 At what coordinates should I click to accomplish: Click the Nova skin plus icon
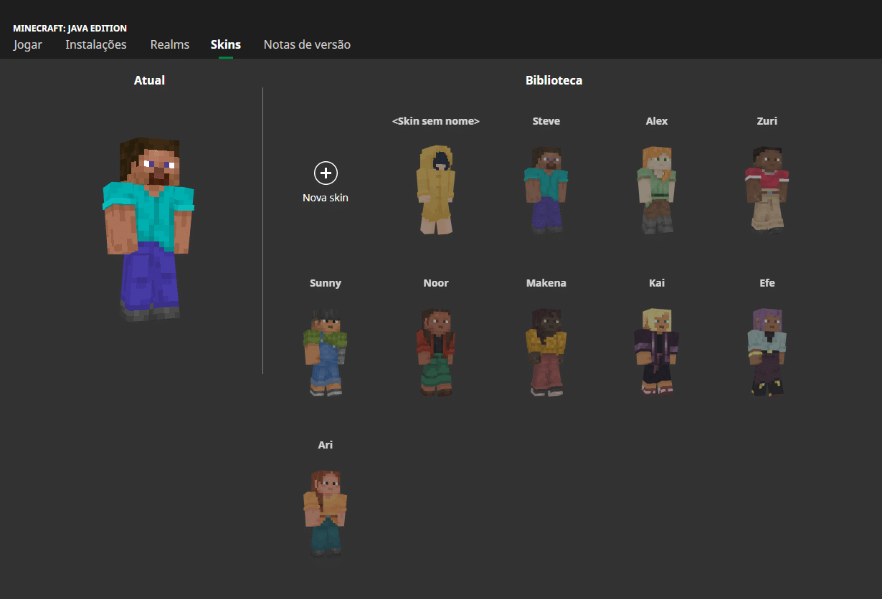pos(326,173)
